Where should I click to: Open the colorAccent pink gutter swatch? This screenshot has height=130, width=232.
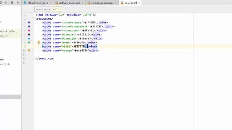[29, 30]
